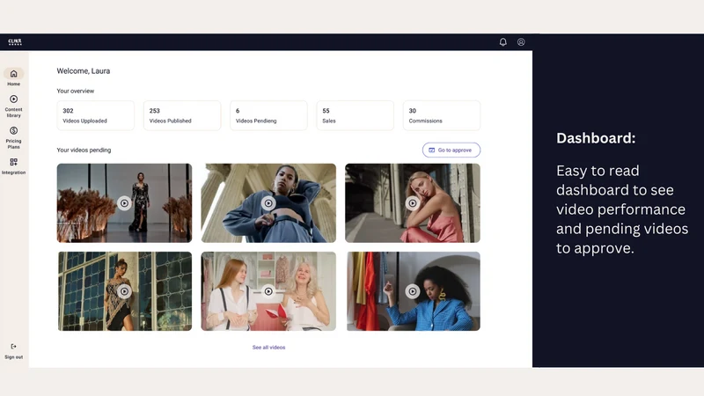Screen dimensions: 704x396
Task: Open the 253 Videos Published card
Action: click(182, 115)
